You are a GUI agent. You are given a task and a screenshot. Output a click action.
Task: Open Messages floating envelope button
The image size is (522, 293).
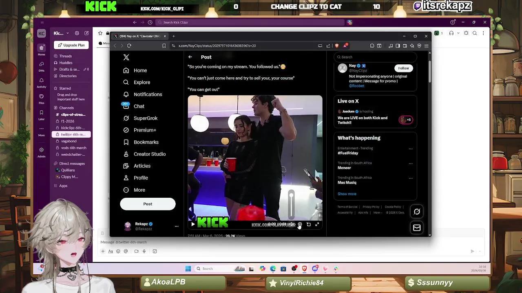(x=417, y=228)
